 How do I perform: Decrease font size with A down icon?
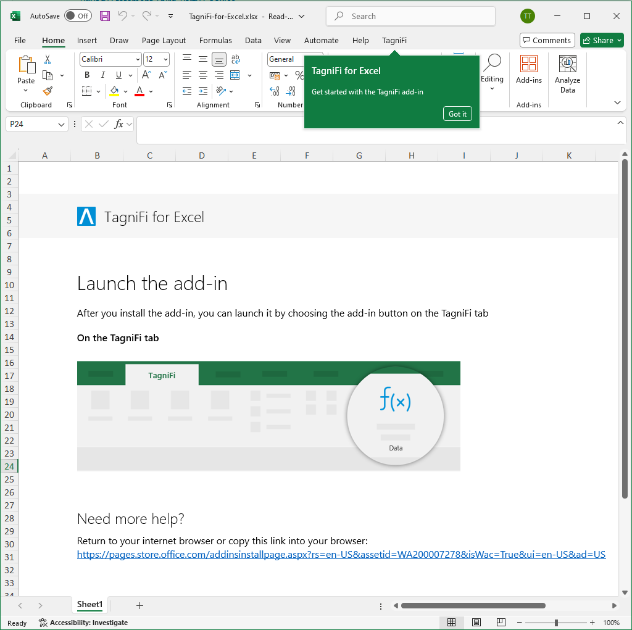click(x=162, y=75)
